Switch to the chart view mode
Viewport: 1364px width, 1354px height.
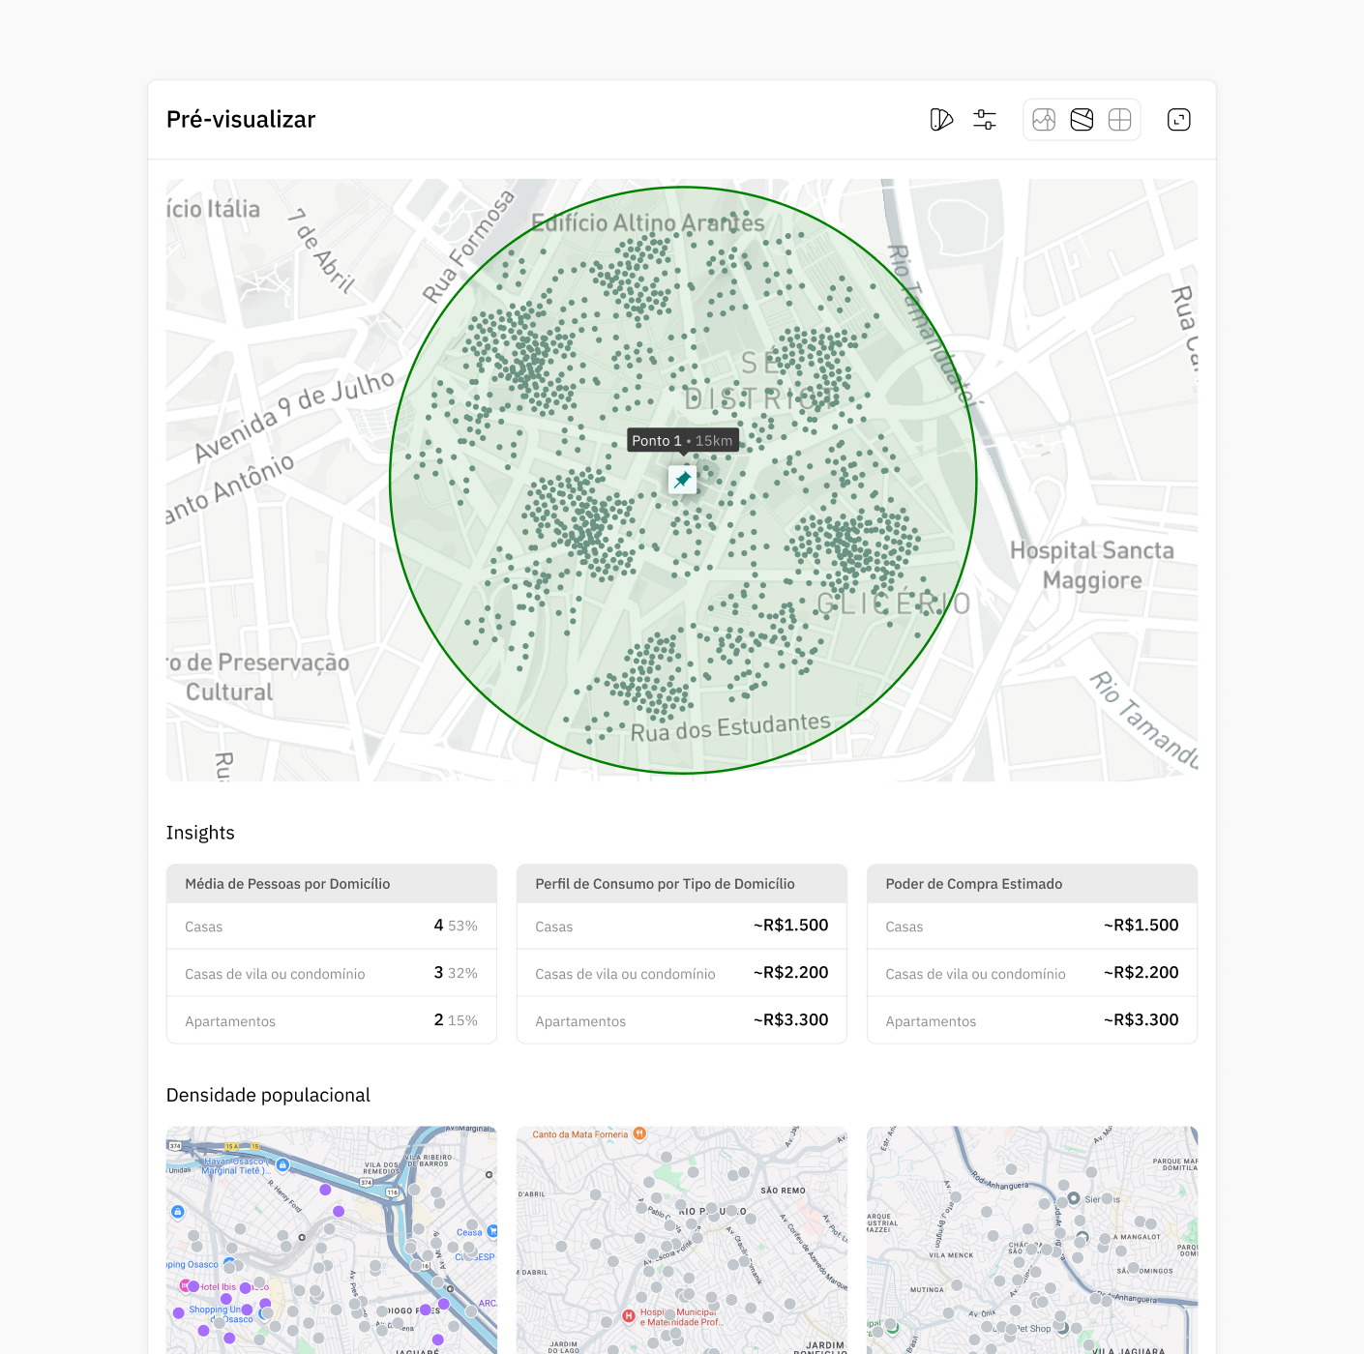pyautogui.click(x=1044, y=120)
